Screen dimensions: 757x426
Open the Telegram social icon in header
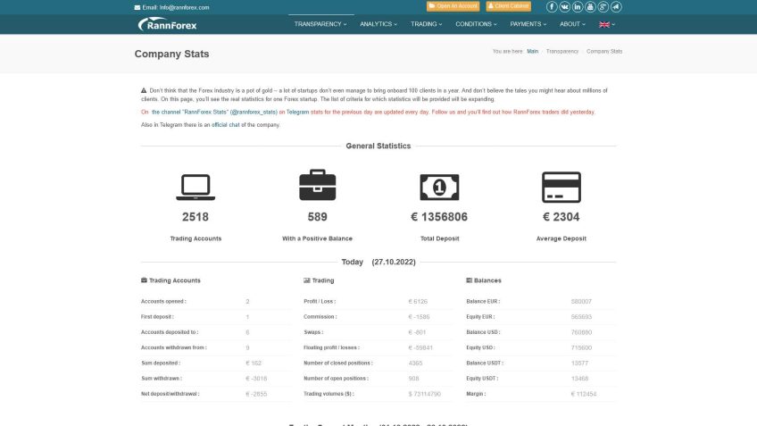(x=617, y=7)
